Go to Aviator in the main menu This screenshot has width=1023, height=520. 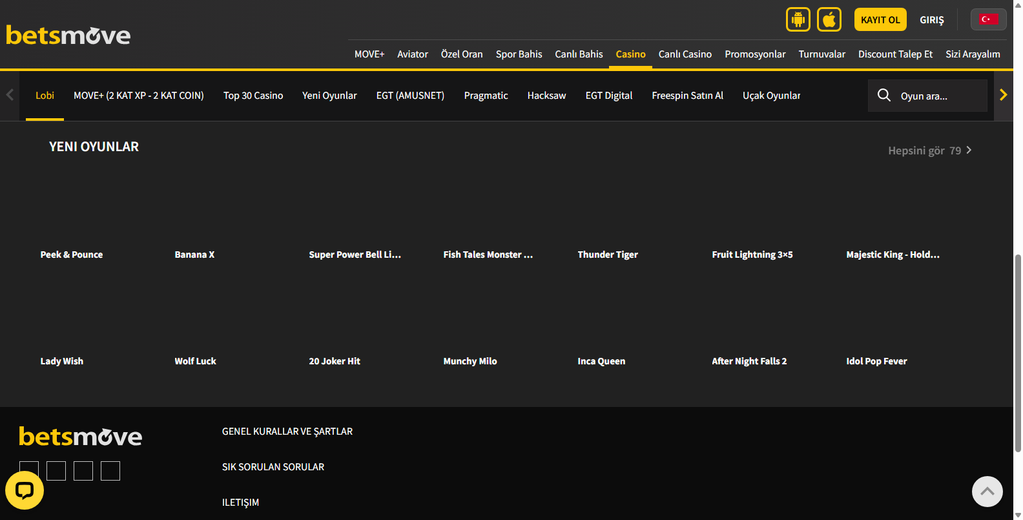coord(413,54)
